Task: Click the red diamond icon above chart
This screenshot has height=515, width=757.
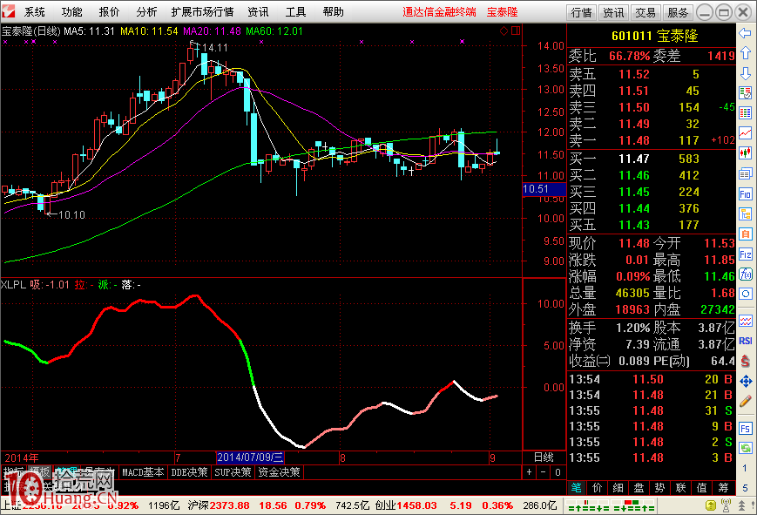Action: click(x=504, y=30)
